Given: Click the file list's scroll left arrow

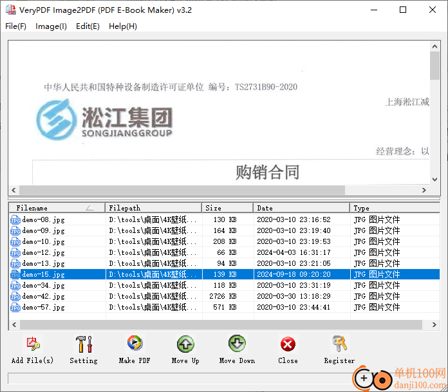Looking at the screenshot, I should pos(14,324).
